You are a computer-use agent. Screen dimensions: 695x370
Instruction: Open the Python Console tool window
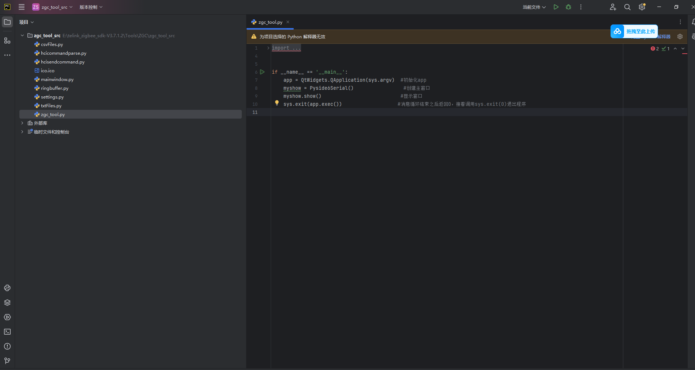7,288
